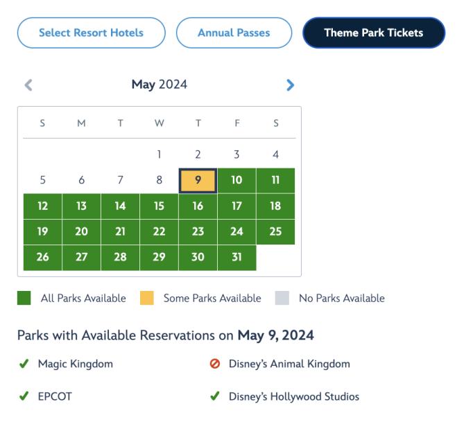This screenshot has height=433, width=473.
Task: Click yellow Some Parks Available legend swatch
Action: coord(146,299)
